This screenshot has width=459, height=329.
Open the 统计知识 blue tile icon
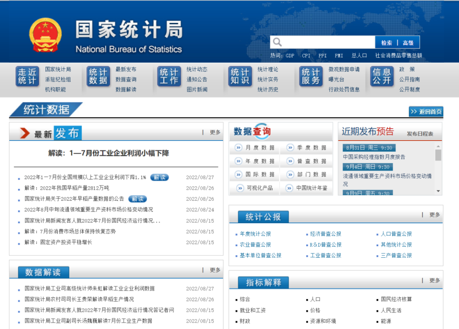click(240, 76)
